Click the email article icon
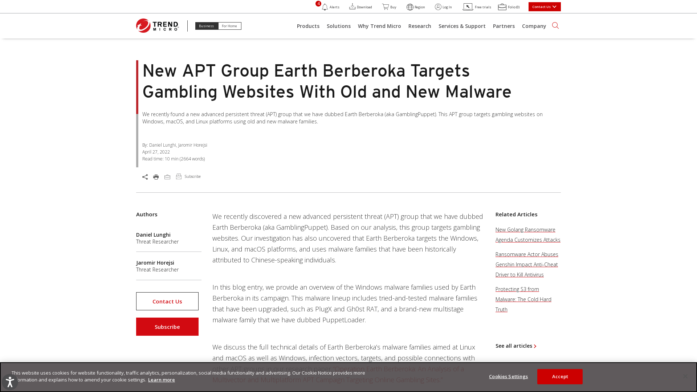This screenshot has width=697, height=392. [167, 177]
